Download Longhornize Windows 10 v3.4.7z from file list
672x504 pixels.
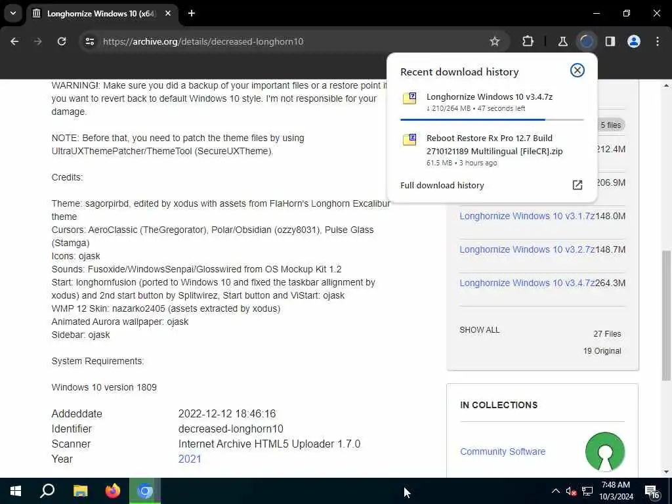[x=527, y=283]
